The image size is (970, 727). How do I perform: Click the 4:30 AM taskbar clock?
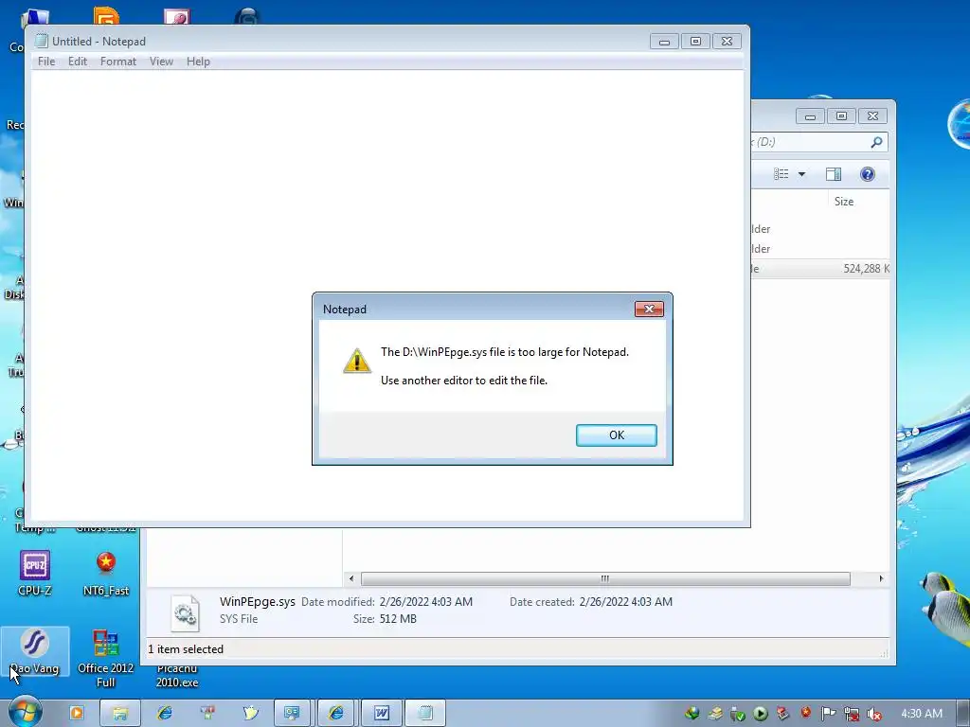[921, 714]
